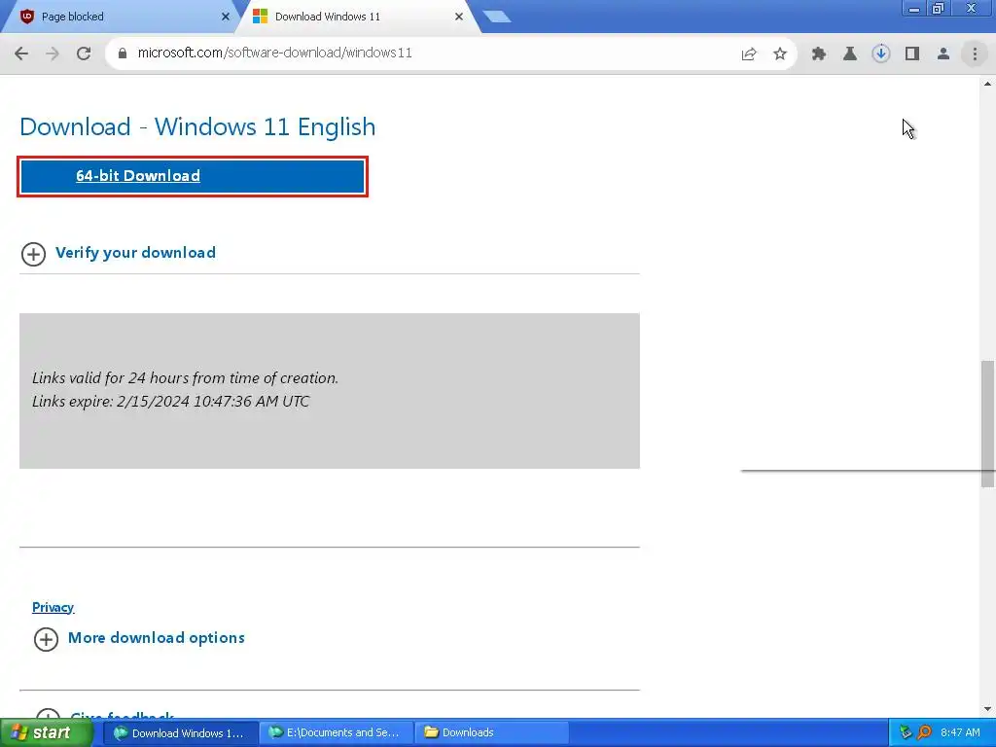Click the 64-bit Download button
Screen dimensions: 996x747
point(193,176)
